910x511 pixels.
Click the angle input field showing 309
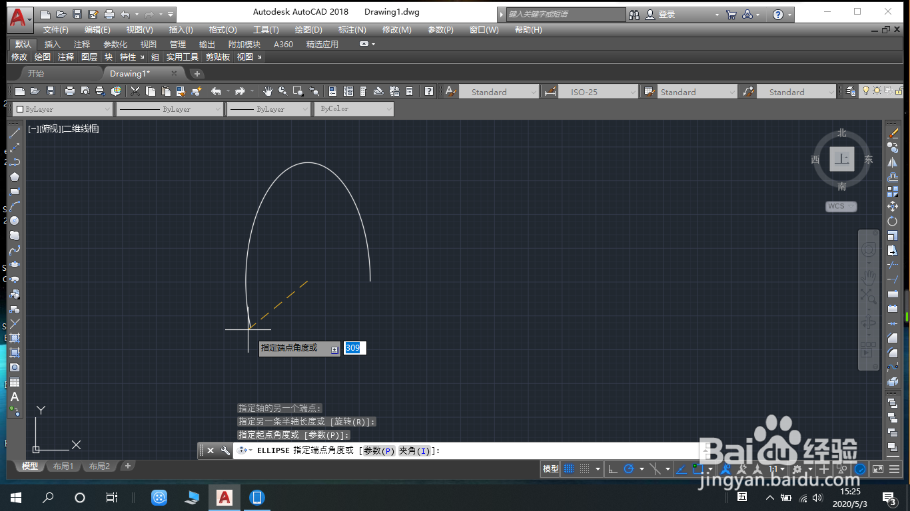click(x=355, y=348)
